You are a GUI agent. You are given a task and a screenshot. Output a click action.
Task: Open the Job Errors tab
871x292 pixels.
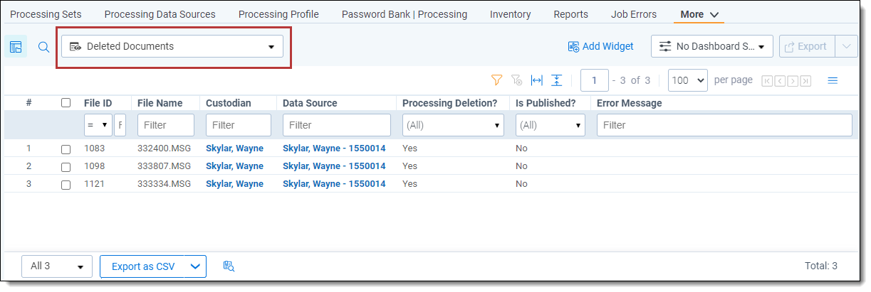click(x=634, y=14)
